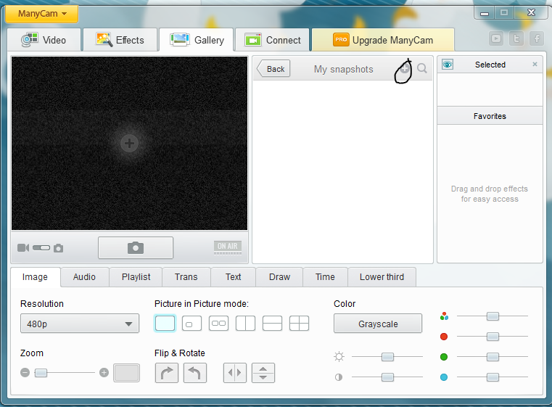Open the Lower third tab
Screen dimensions: 552x407
[x=382, y=277]
